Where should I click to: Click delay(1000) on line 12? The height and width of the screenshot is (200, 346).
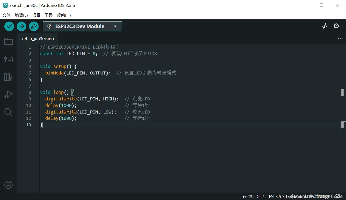click(x=61, y=118)
